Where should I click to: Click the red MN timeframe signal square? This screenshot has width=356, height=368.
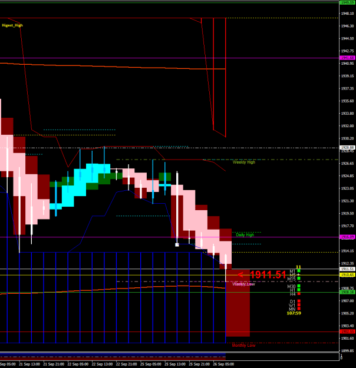pyautogui.click(x=299, y=309)
